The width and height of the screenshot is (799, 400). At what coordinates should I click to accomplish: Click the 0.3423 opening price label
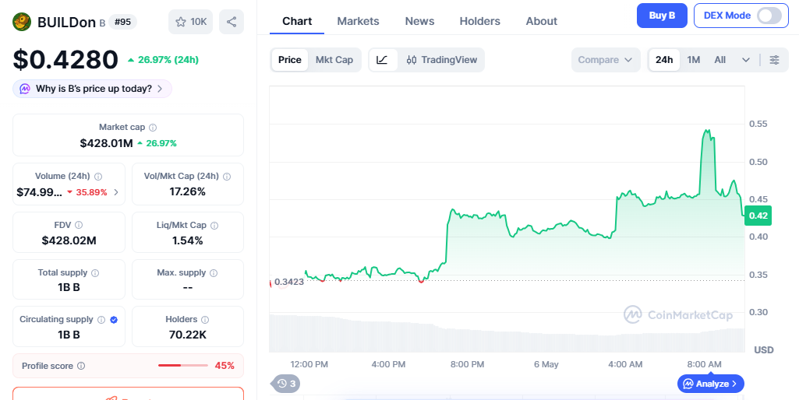tap(289, 282)
